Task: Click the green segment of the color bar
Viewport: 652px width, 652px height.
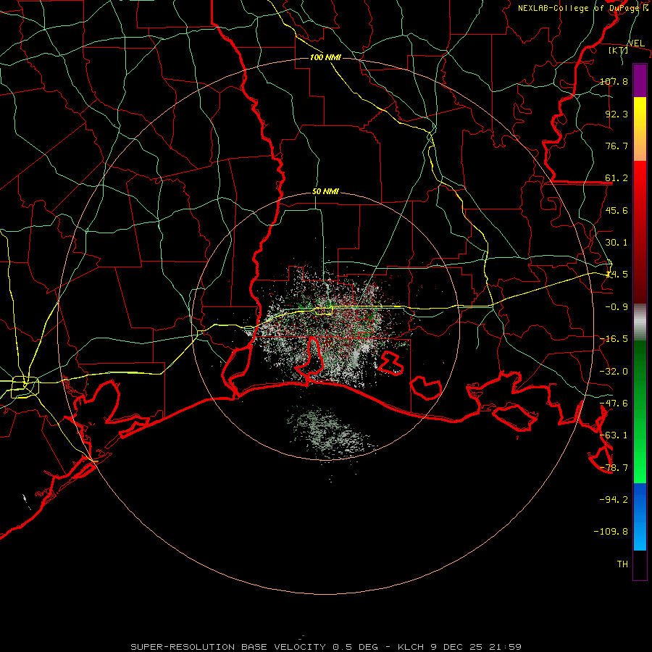Action: click(x=640, y=411)
